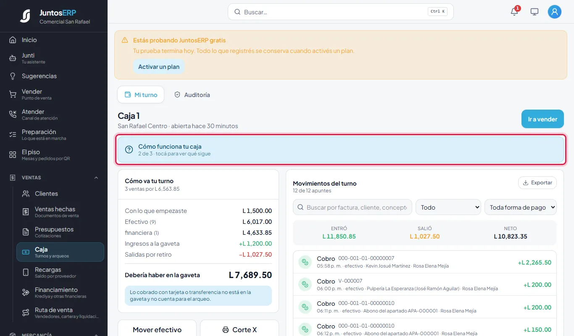The height and width of the screenshot is (336, 574).
Task: Click the Corte X button
Action: coord(240,330)
